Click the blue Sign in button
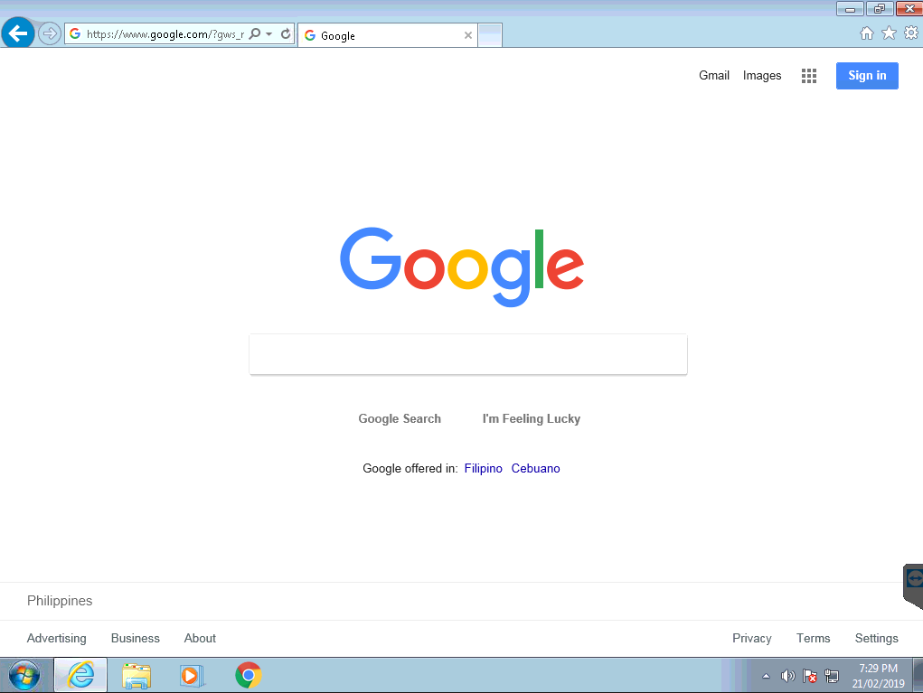Image resolution: width=923 pixels, height=693 pixels. tap(867, 75)
